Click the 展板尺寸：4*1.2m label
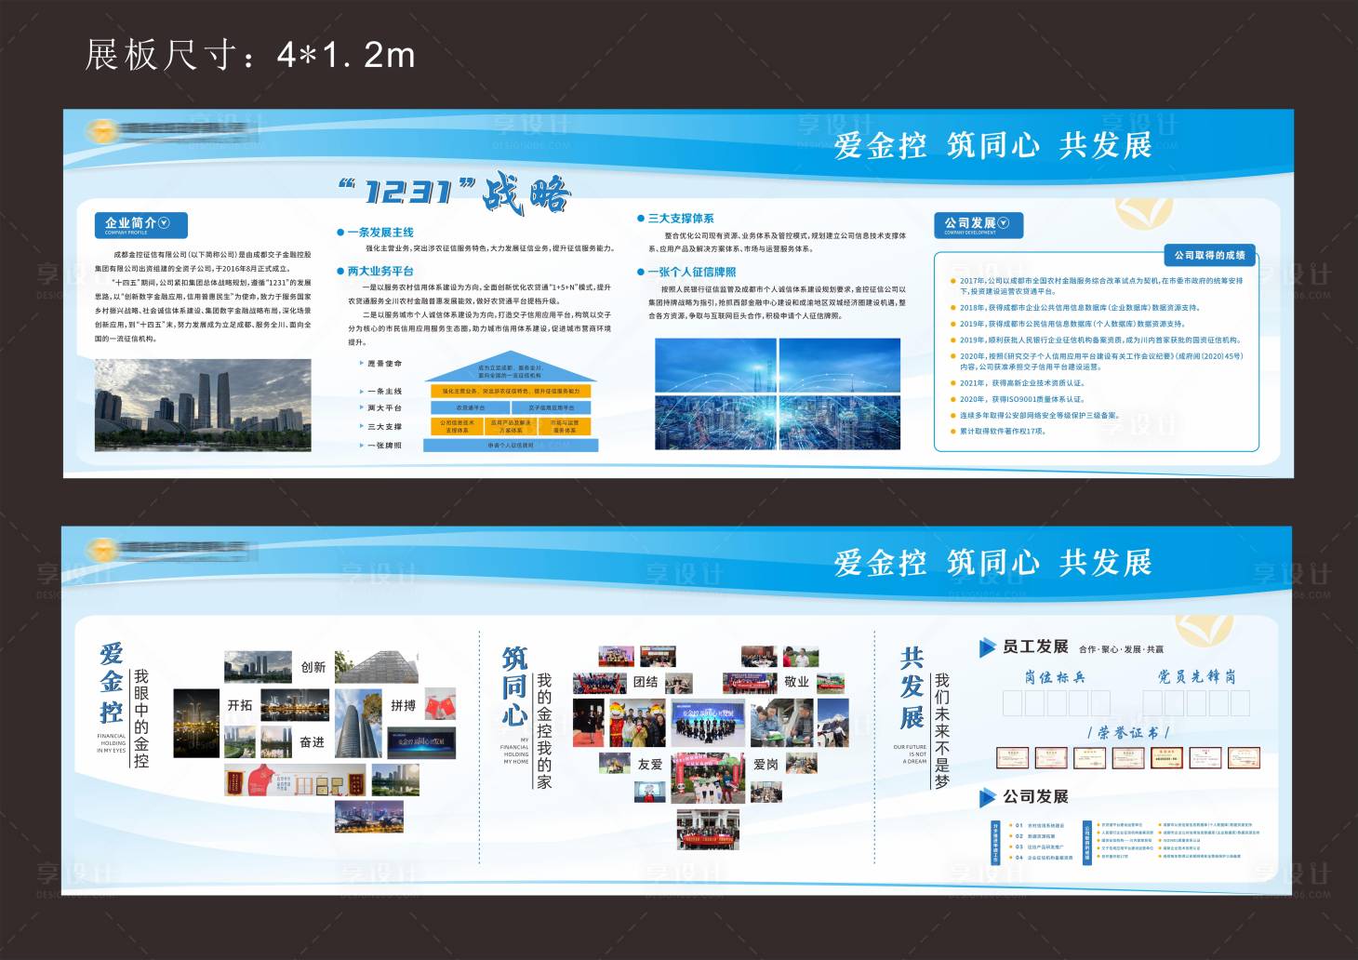Screen dimensions: 1358x960 pyautogui.click(x=250, y=56)
